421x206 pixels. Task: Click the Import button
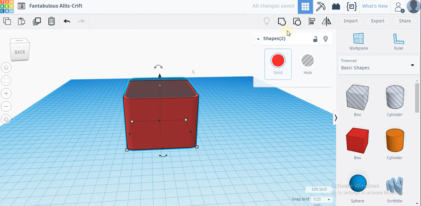(351, 21)
